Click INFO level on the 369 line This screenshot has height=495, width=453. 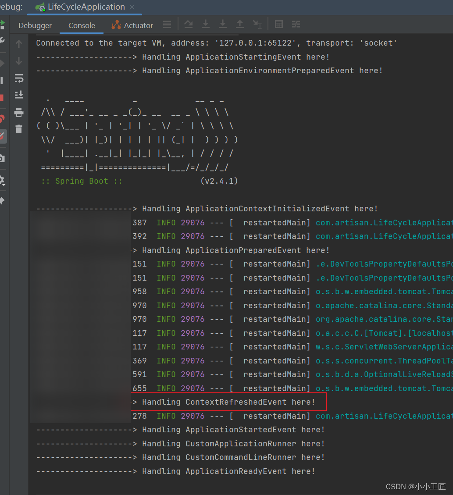166,360
